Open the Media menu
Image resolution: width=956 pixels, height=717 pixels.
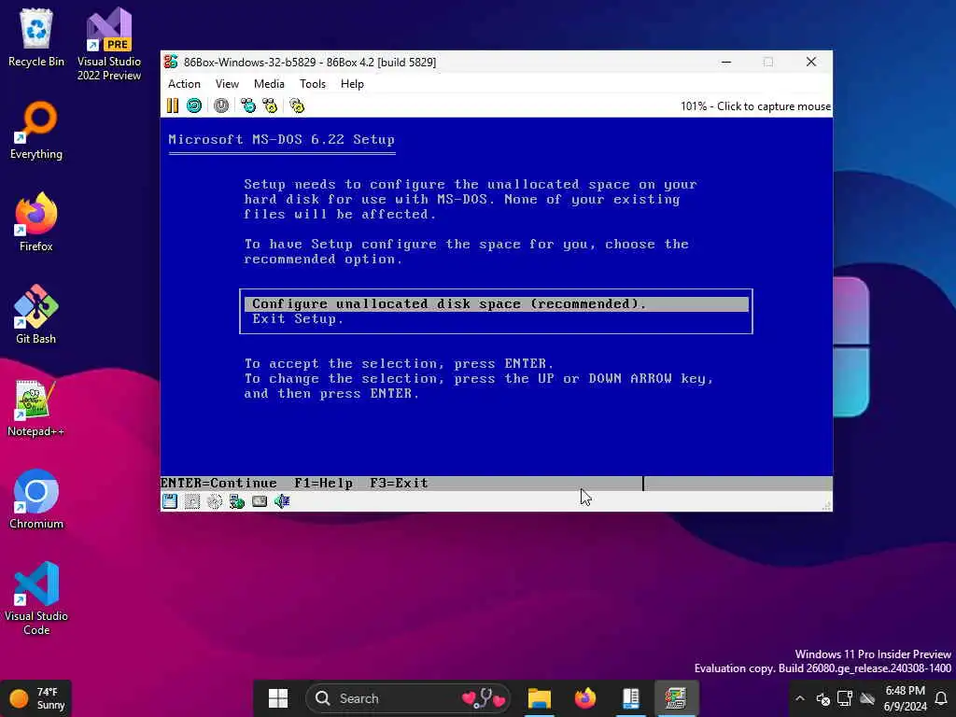click(x=269, y=84)
